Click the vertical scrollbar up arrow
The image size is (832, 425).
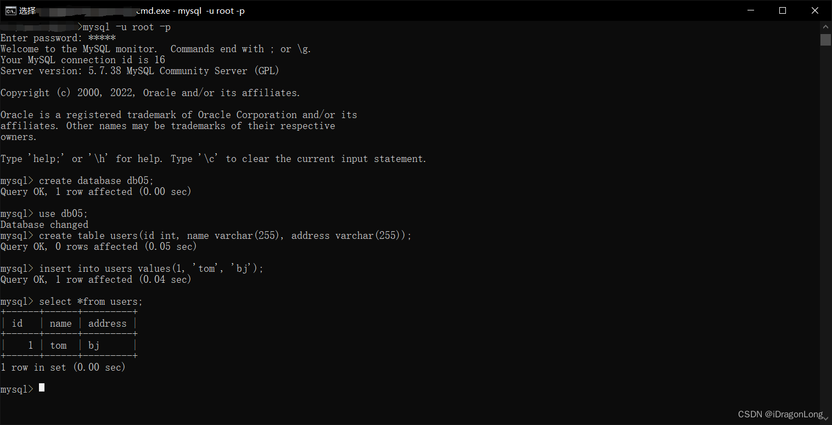click(x=826, y=26)
